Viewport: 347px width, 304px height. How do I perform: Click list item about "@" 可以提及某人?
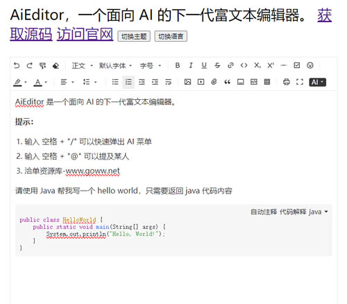click(x=72, y=156)
